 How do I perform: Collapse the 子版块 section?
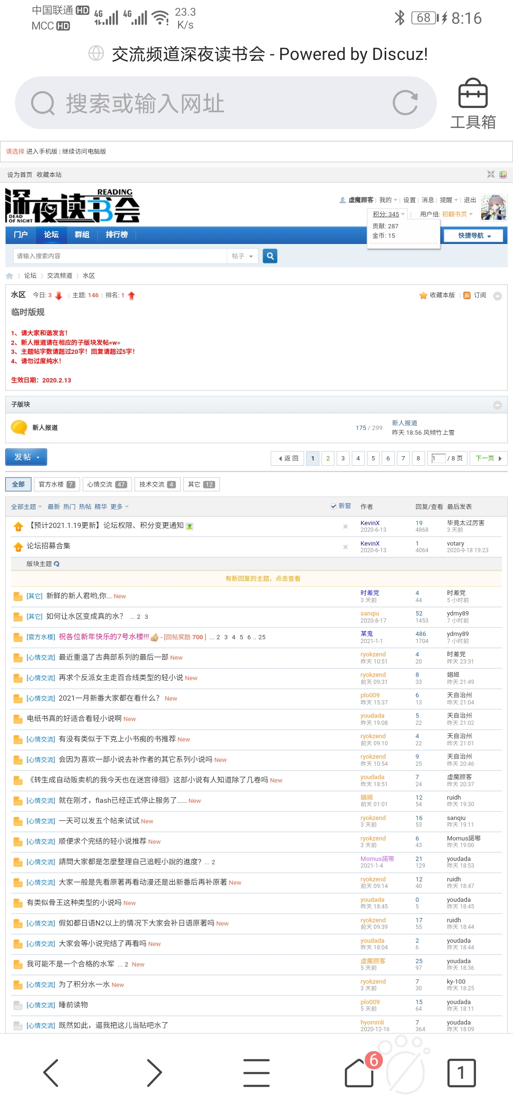point(497,405)
